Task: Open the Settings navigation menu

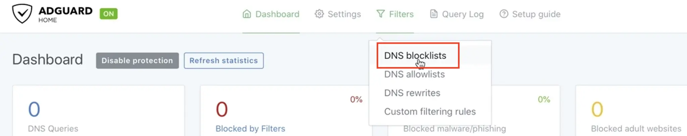Action: (344, 14)
